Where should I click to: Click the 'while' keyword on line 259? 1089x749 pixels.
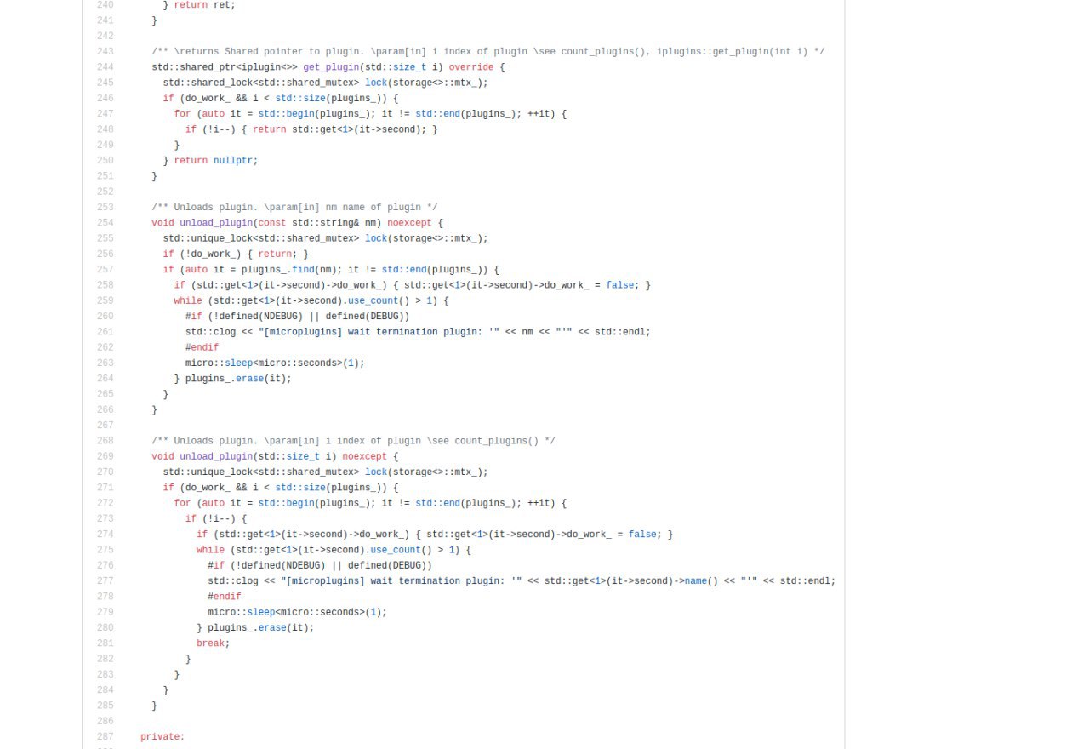(x=188, y=301)
